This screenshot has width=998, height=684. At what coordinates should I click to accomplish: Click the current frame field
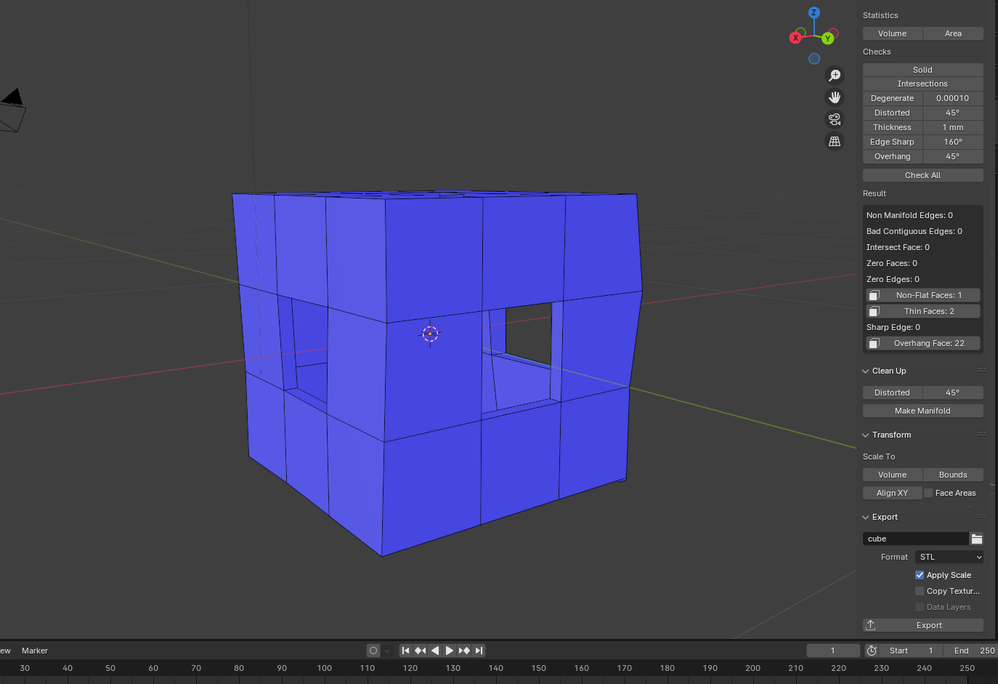click(x=833, y=651)
